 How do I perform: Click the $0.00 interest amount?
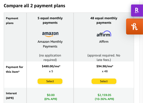51,95
